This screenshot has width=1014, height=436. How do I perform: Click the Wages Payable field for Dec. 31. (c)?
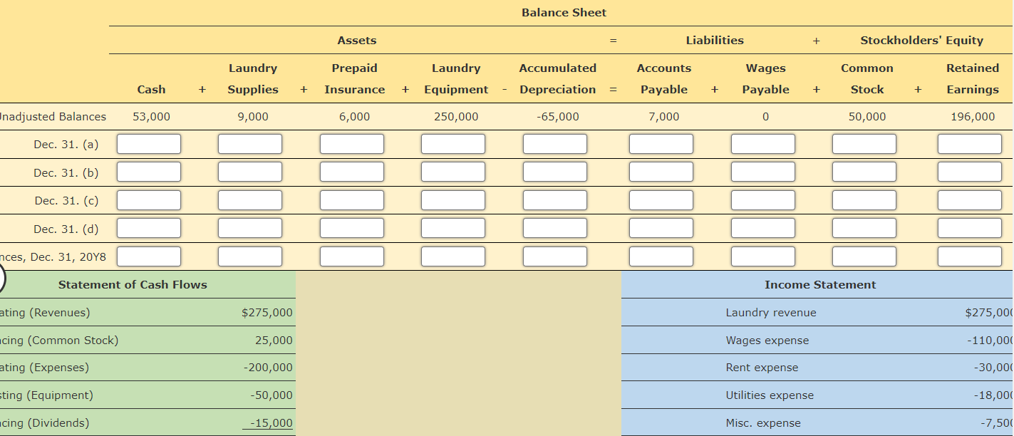click(x=762, y=199)
